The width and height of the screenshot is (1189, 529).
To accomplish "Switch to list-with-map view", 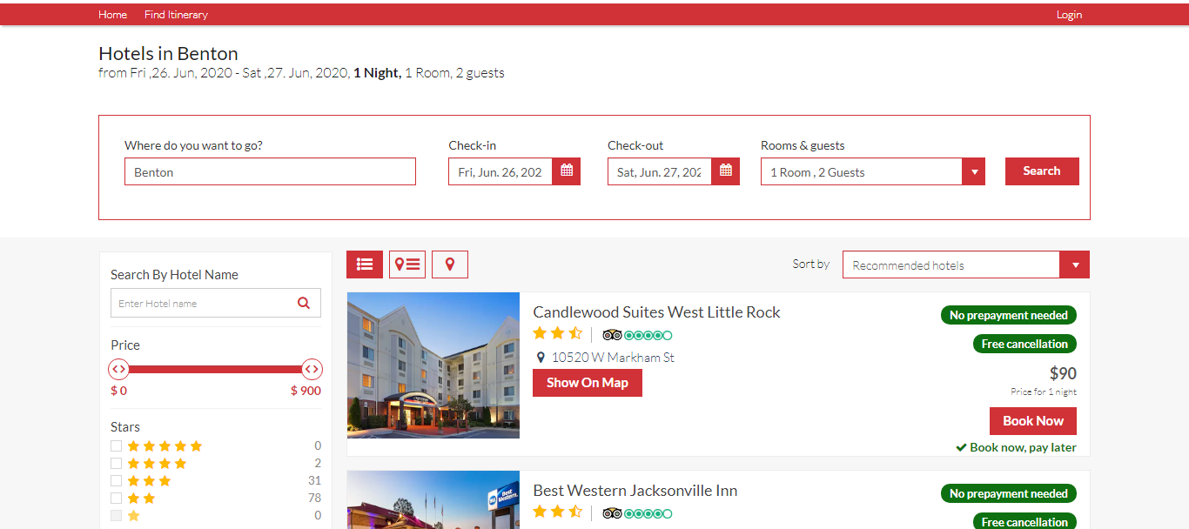I will tap(407, 264).
